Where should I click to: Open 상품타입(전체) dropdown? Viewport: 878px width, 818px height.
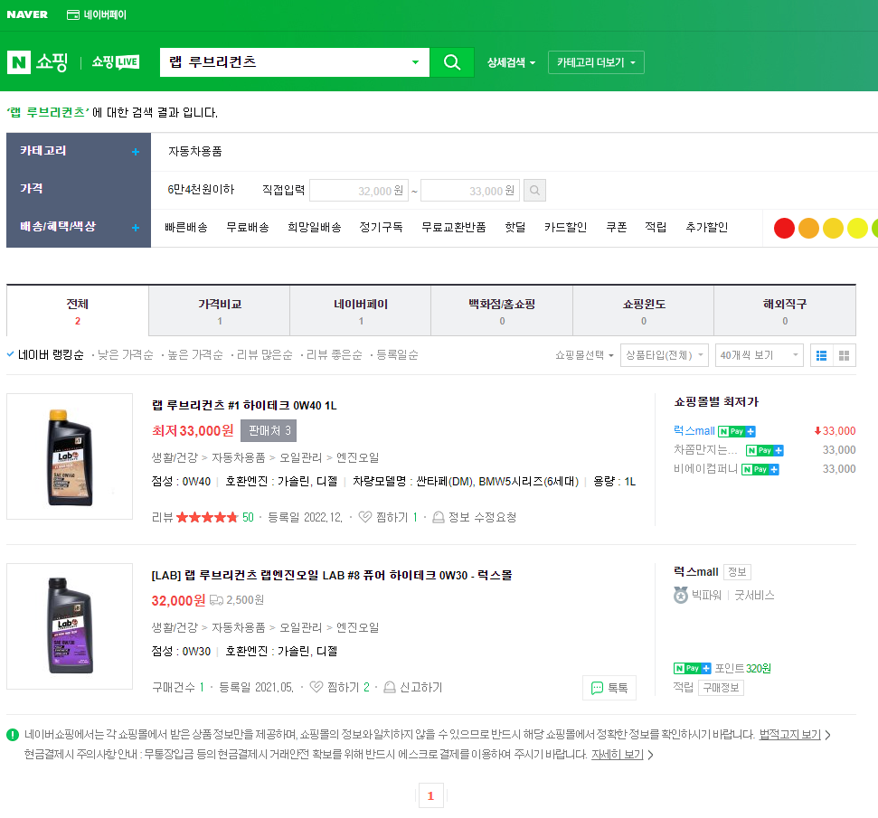coord(665,355)
